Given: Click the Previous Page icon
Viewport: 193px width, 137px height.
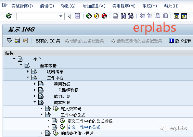Looking at the screenshot, I should (x=150, y=16).
